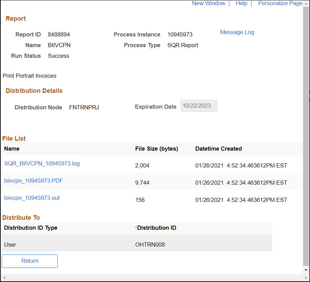Click the User row in Distribute To
The width and height of the screenshot is (310, 282).
(10, 245)
